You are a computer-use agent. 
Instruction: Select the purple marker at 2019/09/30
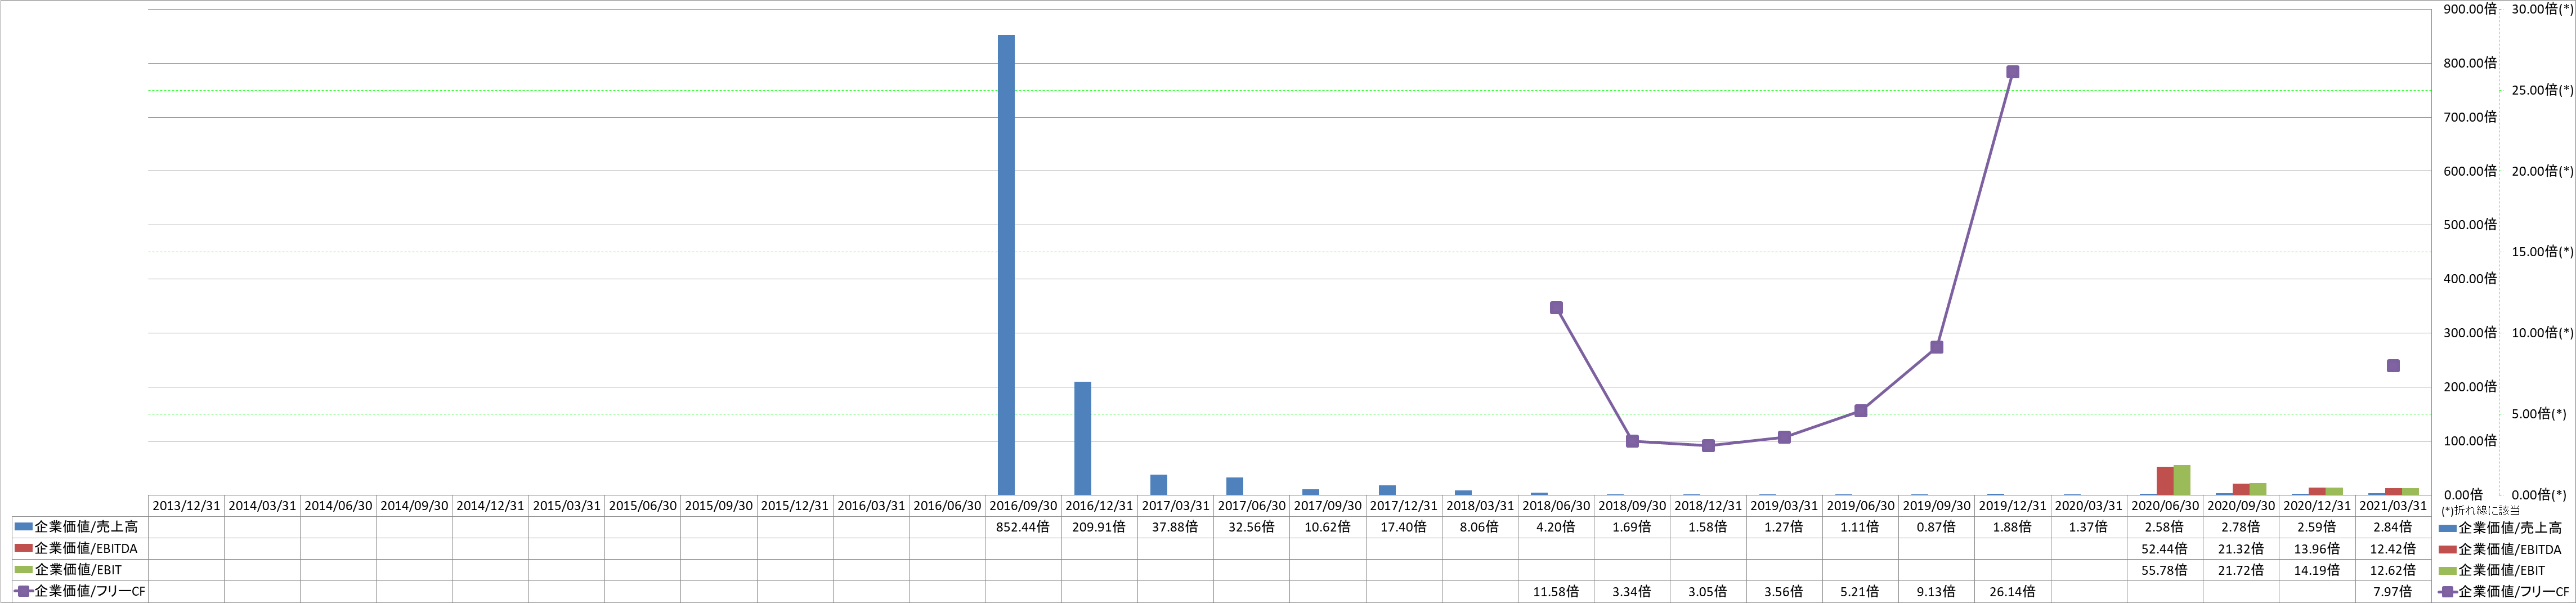[x=1936, y=347]
